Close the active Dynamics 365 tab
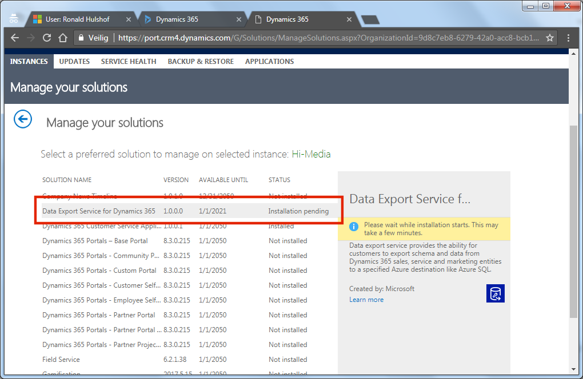 (x=349, y=19)
